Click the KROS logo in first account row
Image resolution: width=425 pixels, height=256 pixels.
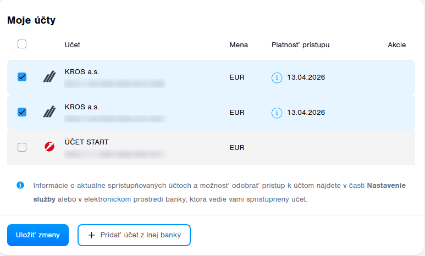click(49, 77)
